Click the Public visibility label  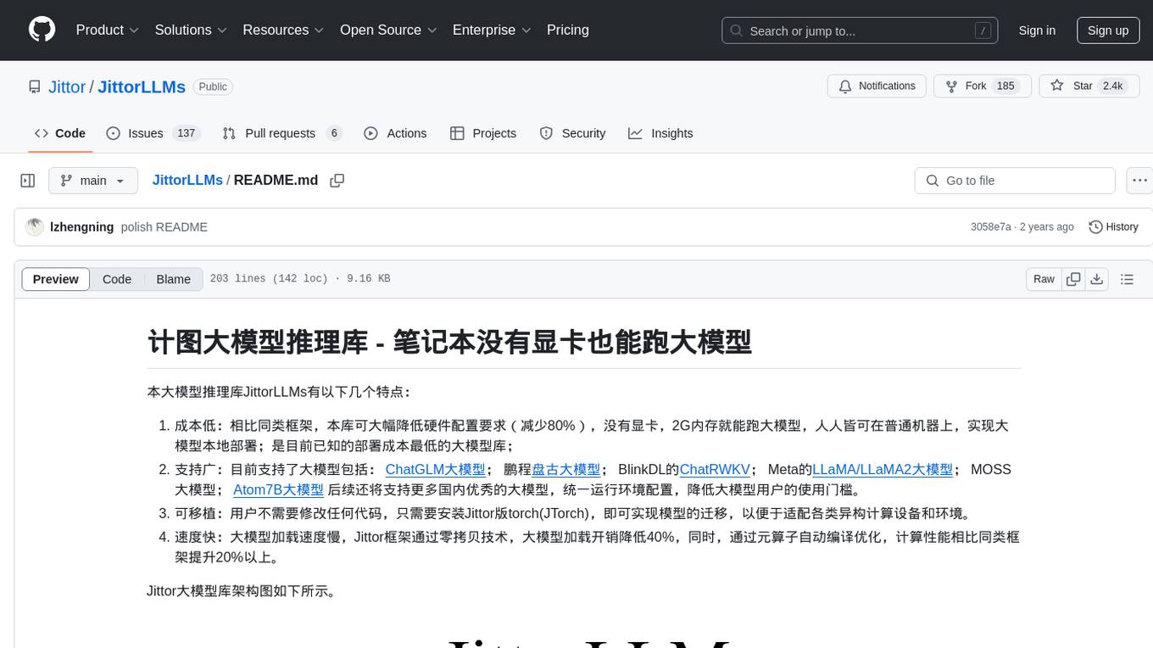click(x=213, y=87)
